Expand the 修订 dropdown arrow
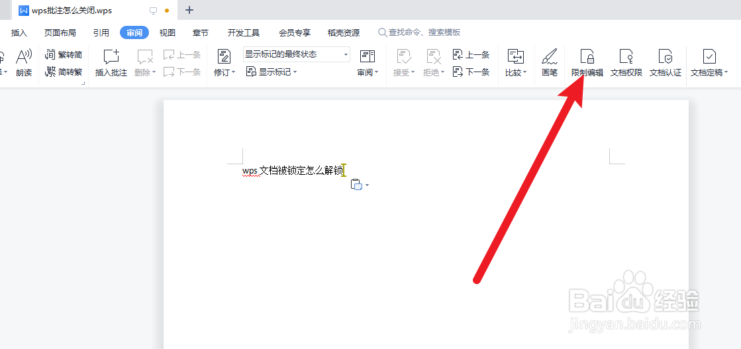741x349 pixels. point(234,73)
